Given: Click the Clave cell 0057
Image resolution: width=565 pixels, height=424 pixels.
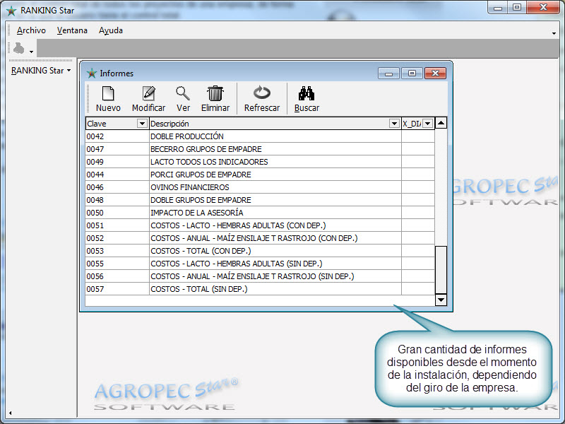Looking at the screenshot, I should (x=117, y=289).
